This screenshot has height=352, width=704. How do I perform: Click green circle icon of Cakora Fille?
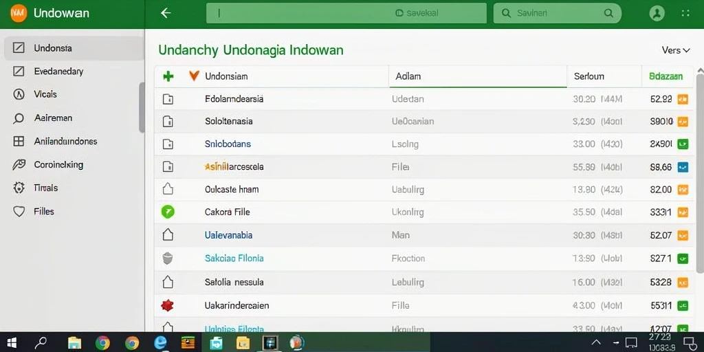168,212
